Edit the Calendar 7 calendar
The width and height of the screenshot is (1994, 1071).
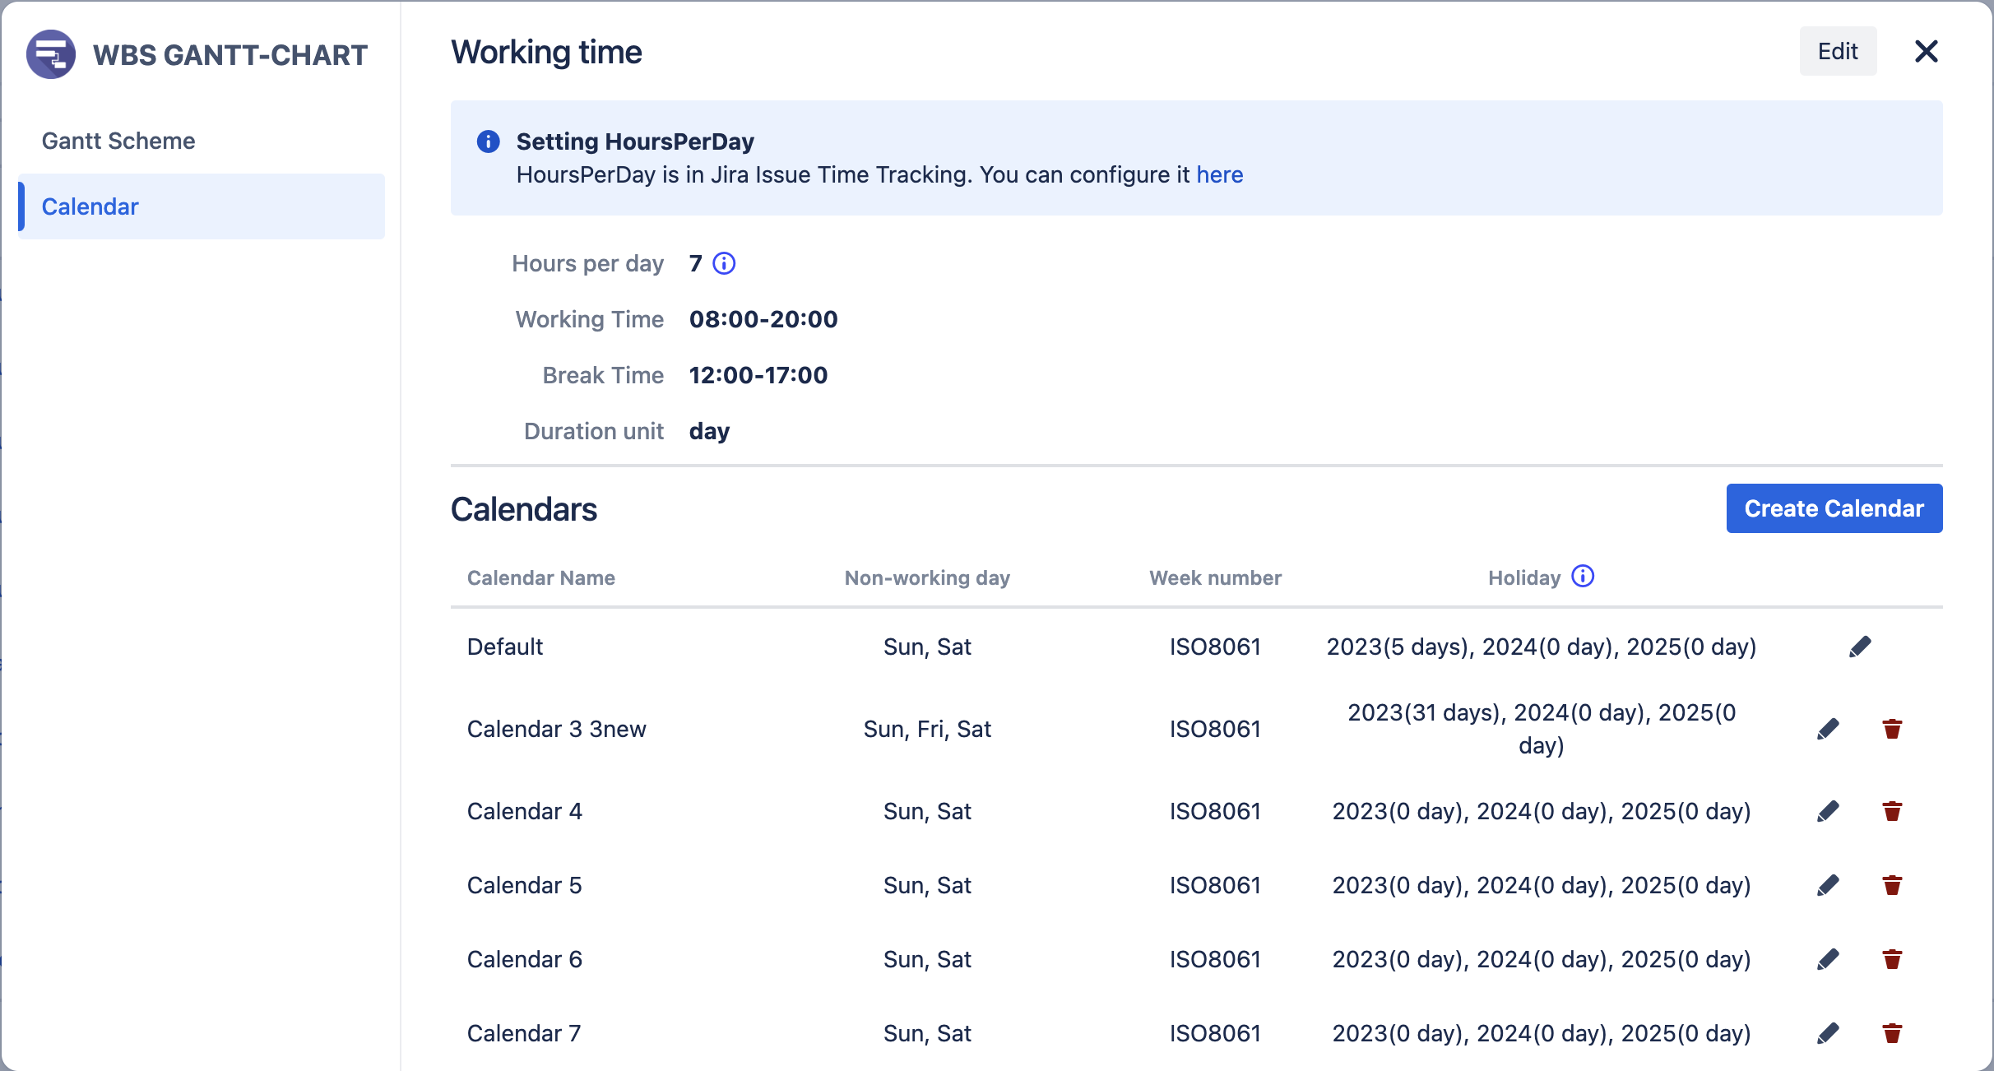click(x=1828, y=1034)
